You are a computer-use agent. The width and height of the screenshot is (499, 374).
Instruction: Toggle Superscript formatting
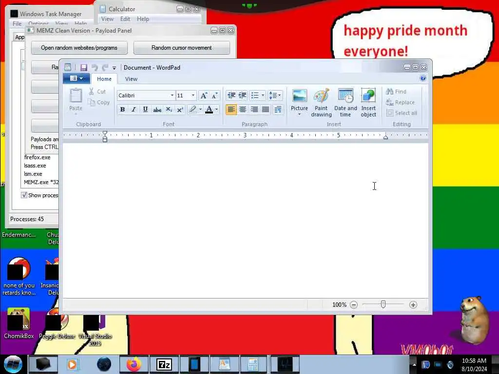click(180, 110)
